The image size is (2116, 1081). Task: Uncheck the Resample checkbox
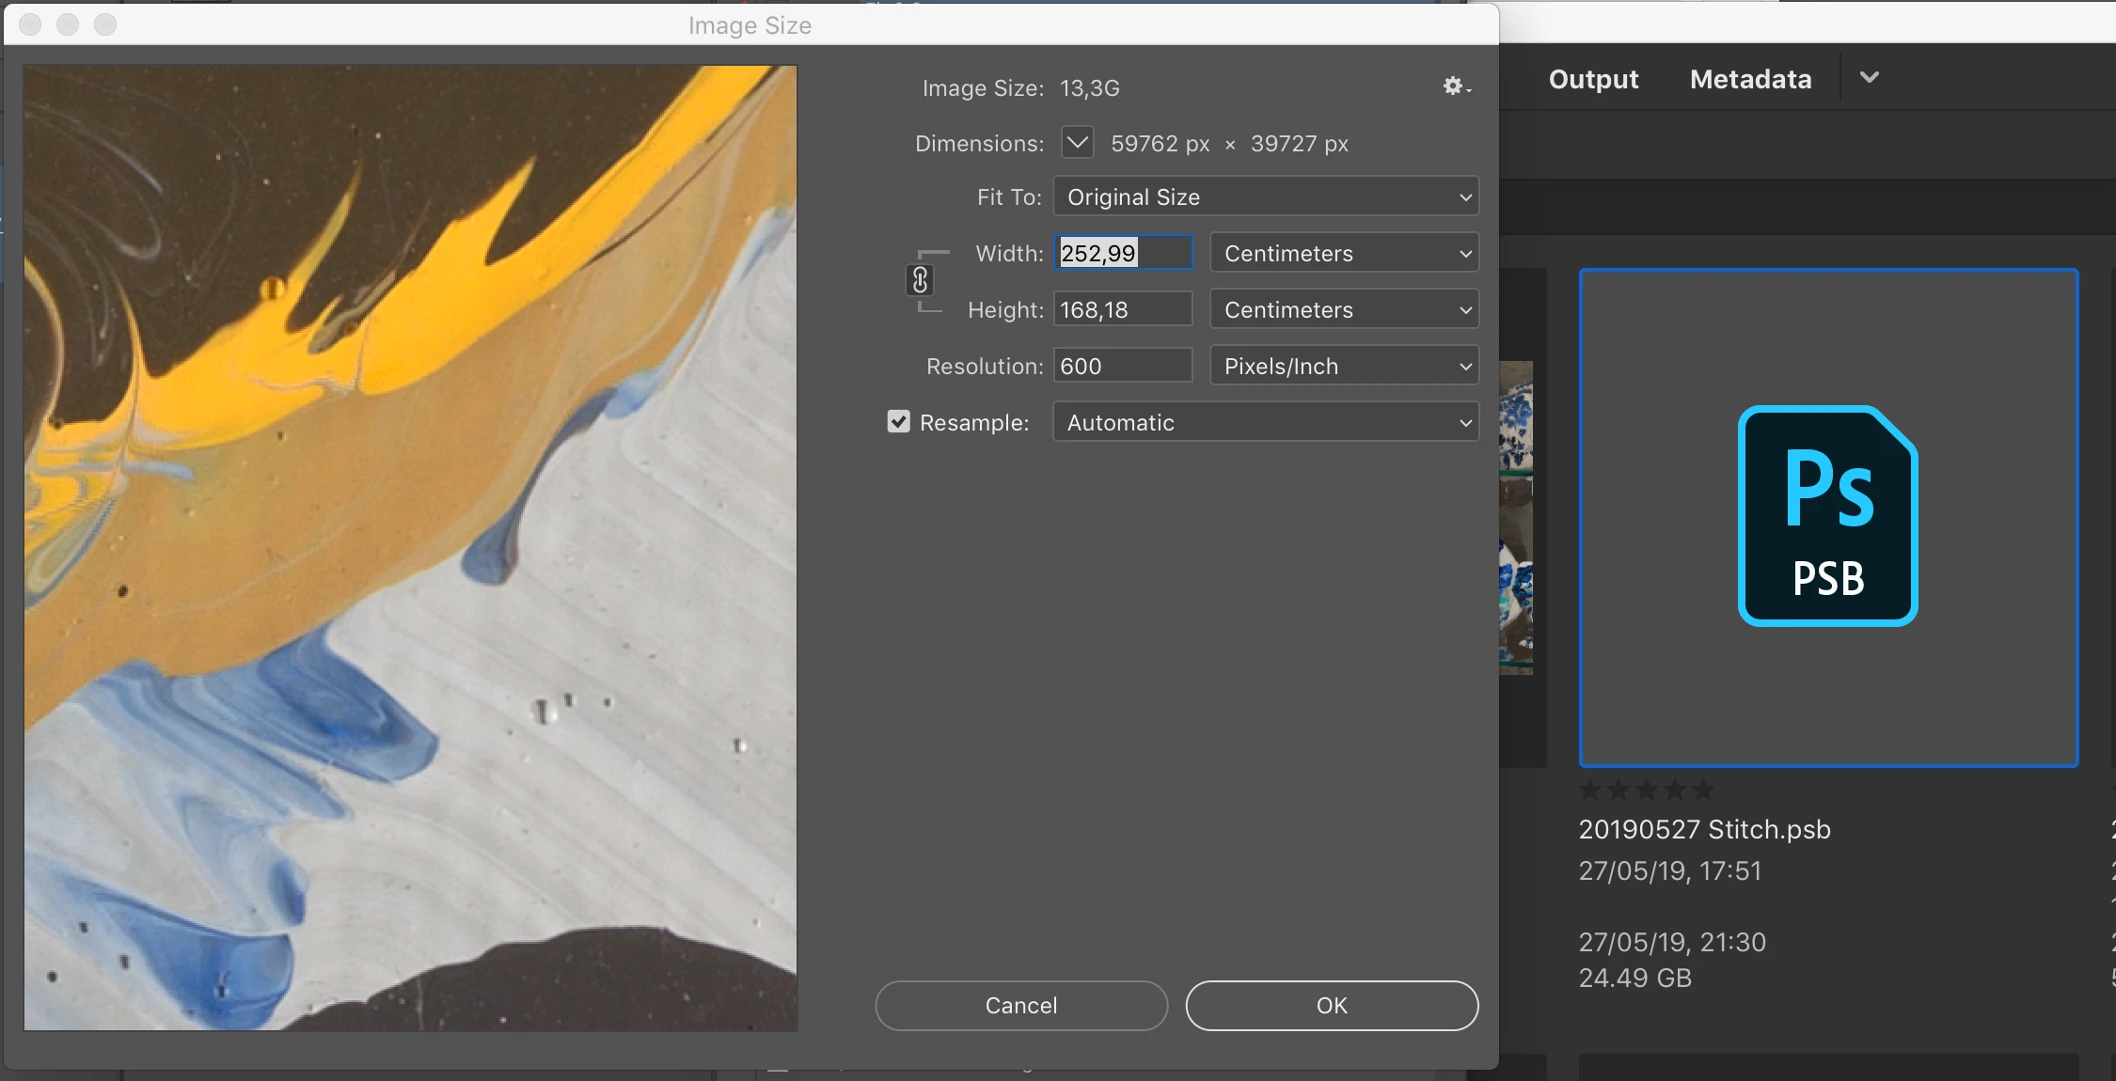(898, 422)
